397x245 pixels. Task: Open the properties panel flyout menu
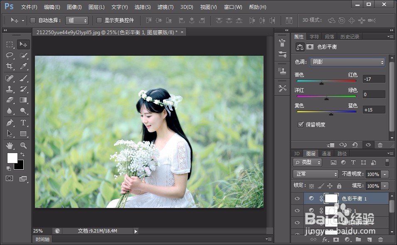pyautogui.click(x=390, y=37)
